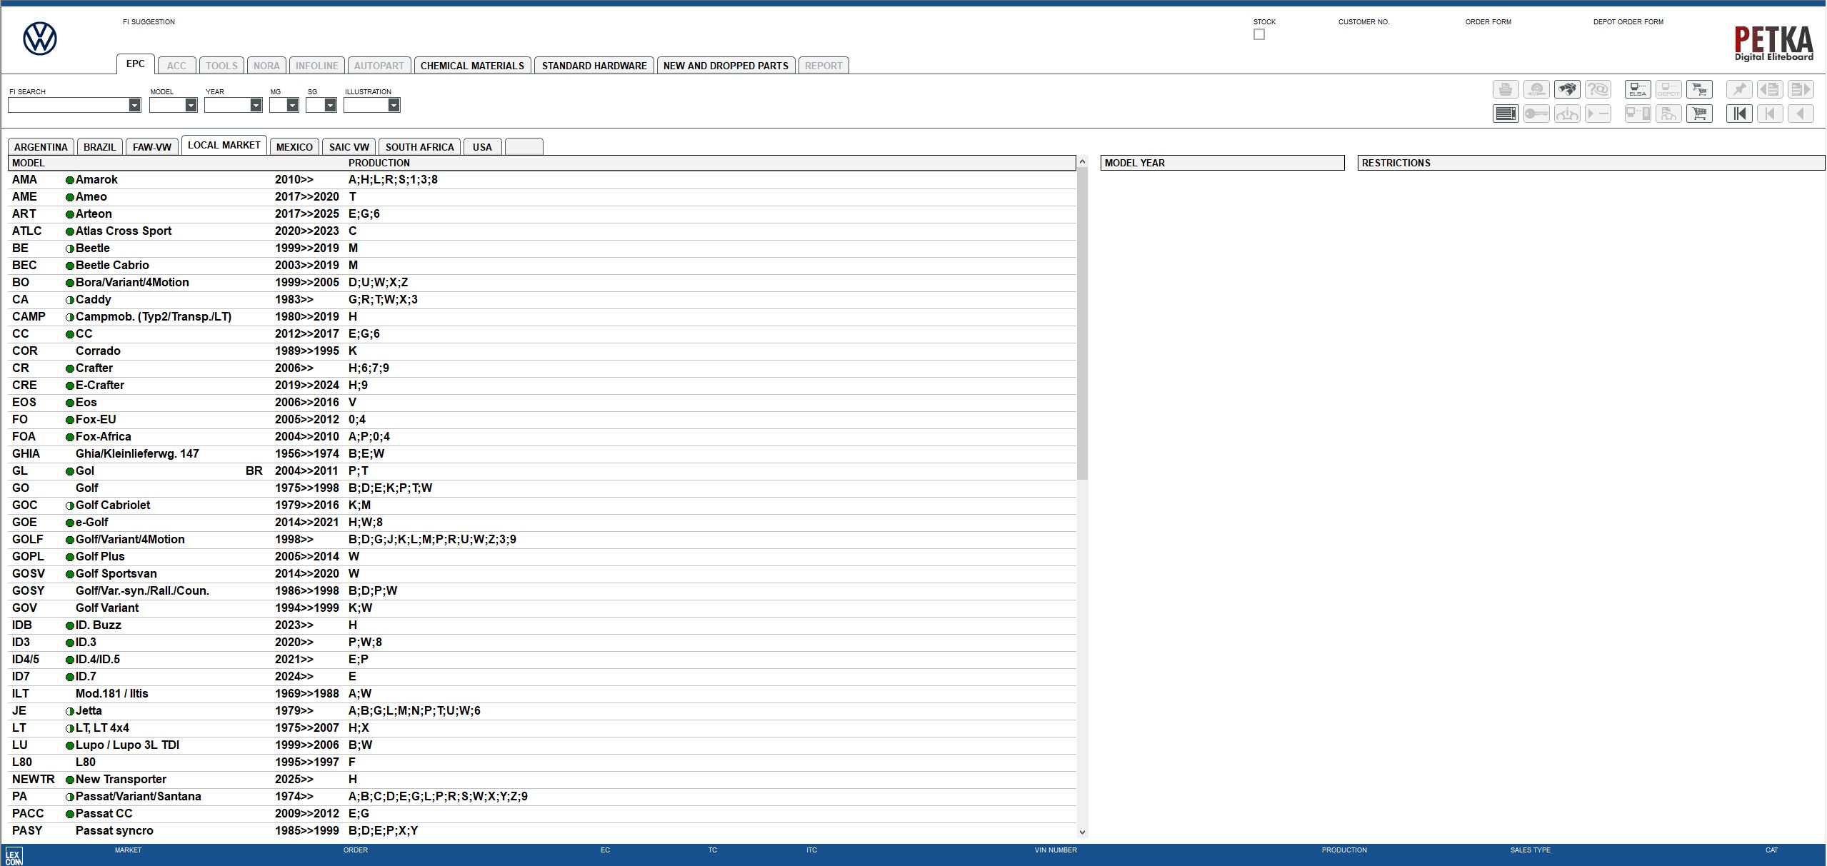Jump to the first page with the bar-arrow icon
The width and height of the screenshot is (1827, 866).
pos(1739,114)
